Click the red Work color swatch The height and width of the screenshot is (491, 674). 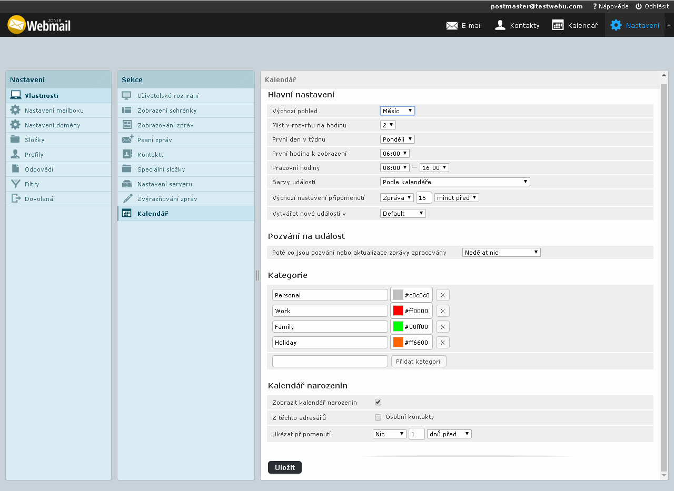pyautogui.click(x=398, y=311)
